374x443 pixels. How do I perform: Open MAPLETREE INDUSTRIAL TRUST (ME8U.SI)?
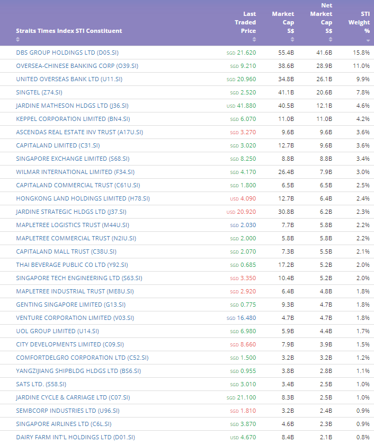(x=75, y=292)
